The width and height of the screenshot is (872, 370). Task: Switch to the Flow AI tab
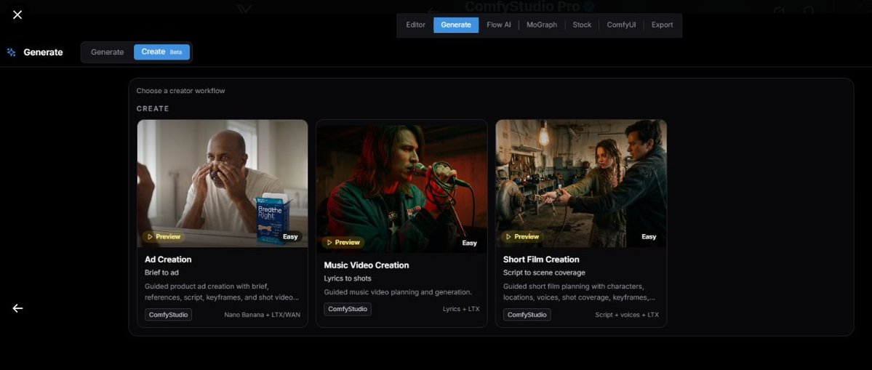(498, 25)
